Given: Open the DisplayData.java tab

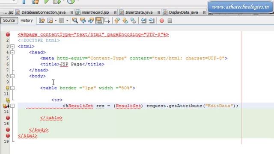Looking at the screenshot, I should (183, 12).
